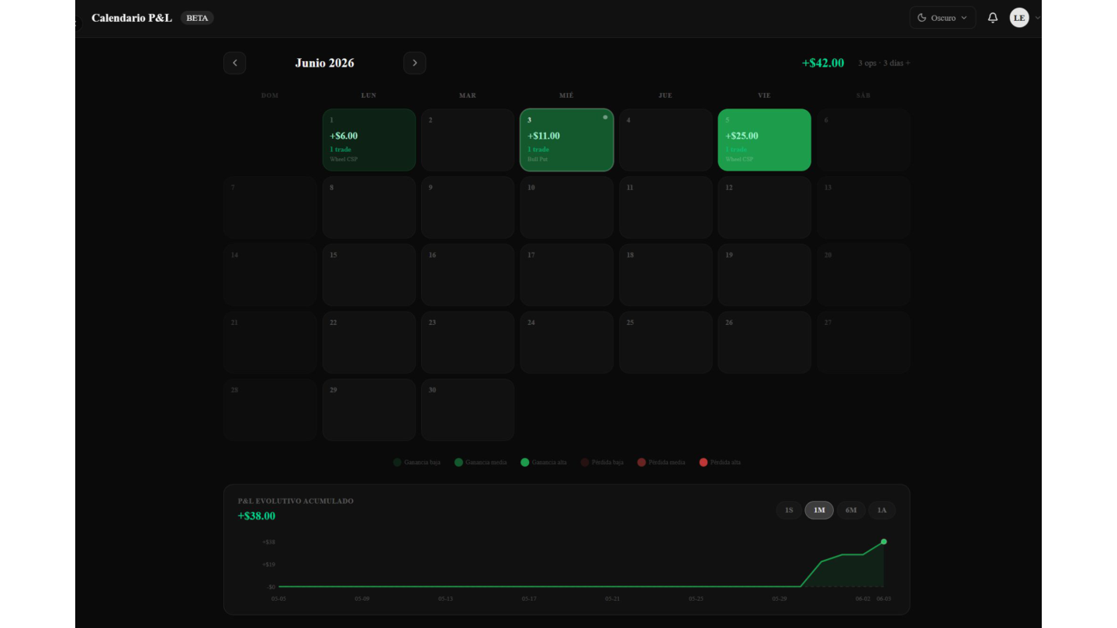Select the day 25 calendar cell
Image resolution: width=1117 pixels, height=628 pixels.
tap(666, 342)
